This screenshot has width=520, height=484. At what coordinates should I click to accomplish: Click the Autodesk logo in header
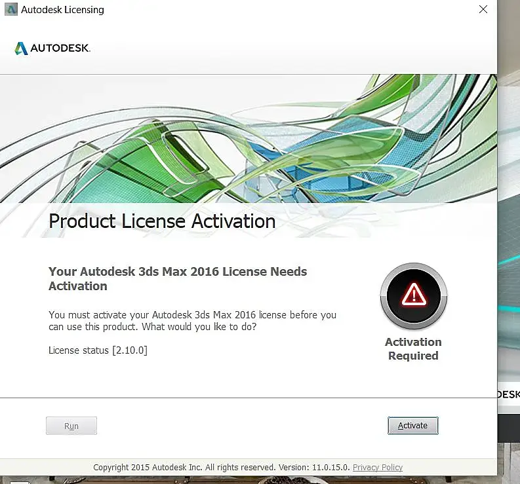tap(52, 48)
